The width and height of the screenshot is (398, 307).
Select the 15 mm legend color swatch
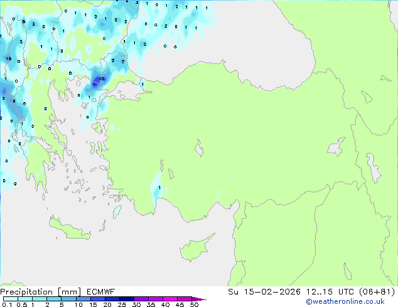click(98, 299)
